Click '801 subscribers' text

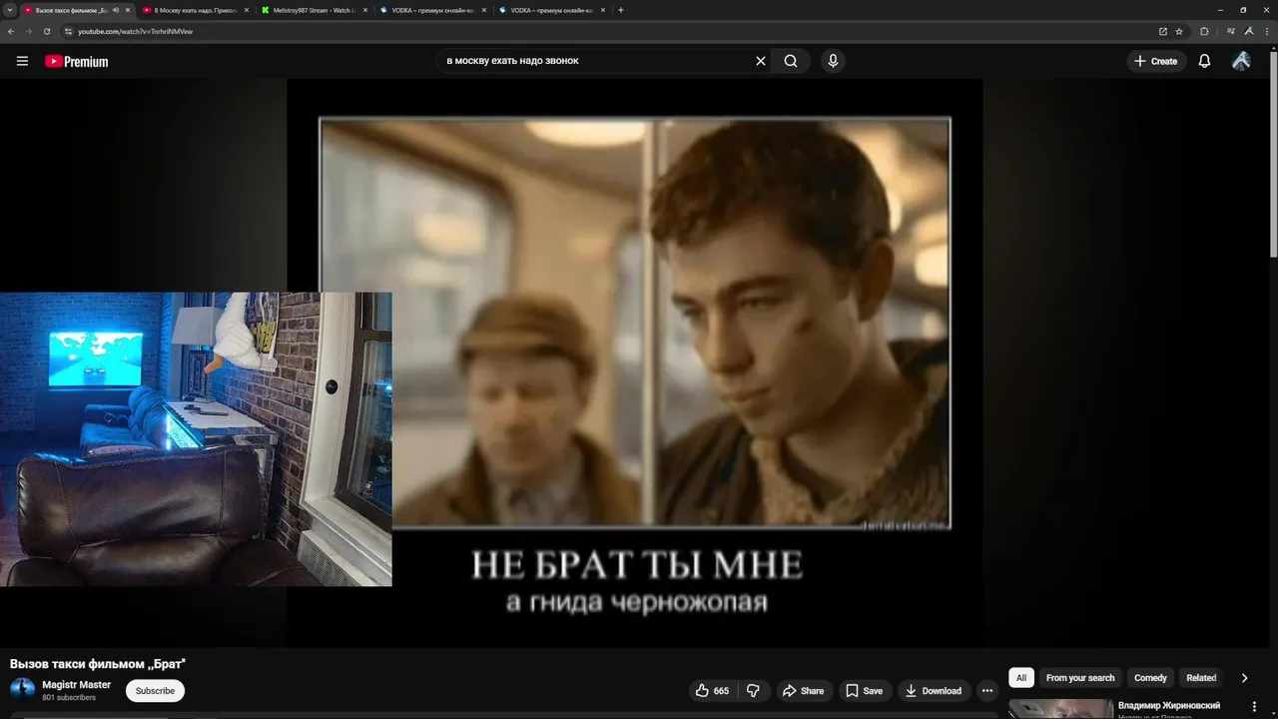[x=69, y=698]
